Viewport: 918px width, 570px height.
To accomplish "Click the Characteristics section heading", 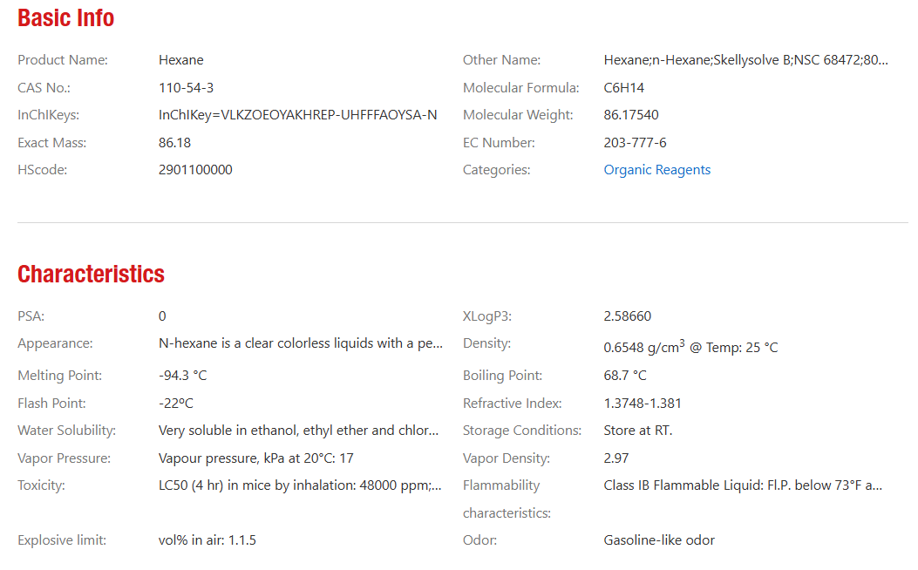I will coord(91,274).
